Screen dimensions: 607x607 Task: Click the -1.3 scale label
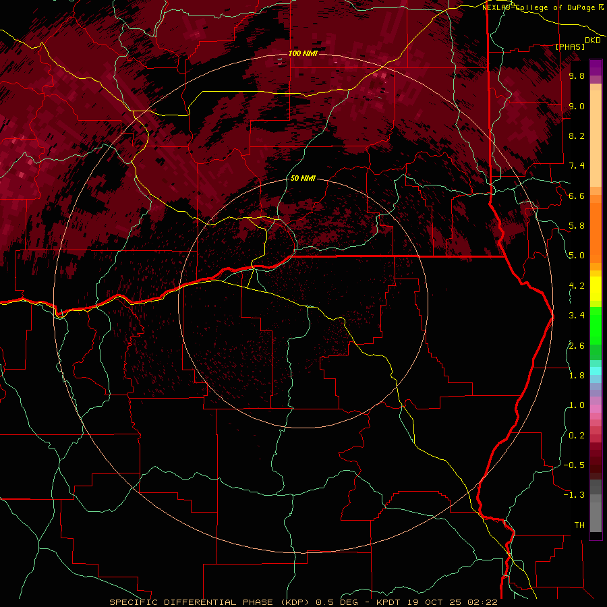[x=574, y=495]
